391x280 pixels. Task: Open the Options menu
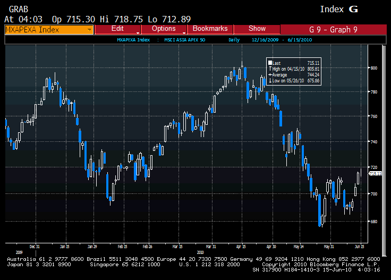point(164,29)
